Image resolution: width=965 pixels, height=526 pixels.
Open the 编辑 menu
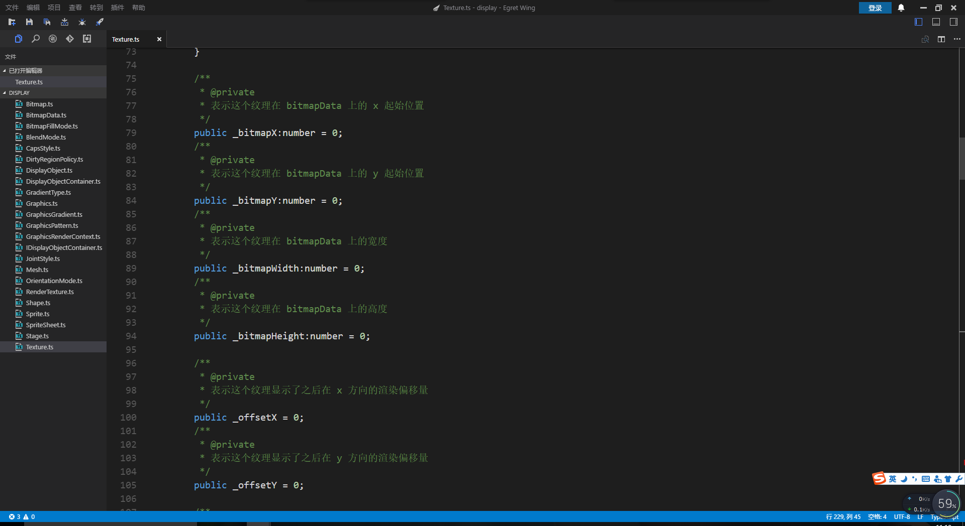[x=33, y=8]
